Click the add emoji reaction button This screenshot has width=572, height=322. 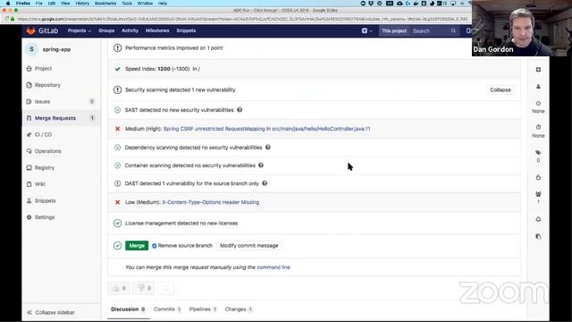[x=165, y=288]
